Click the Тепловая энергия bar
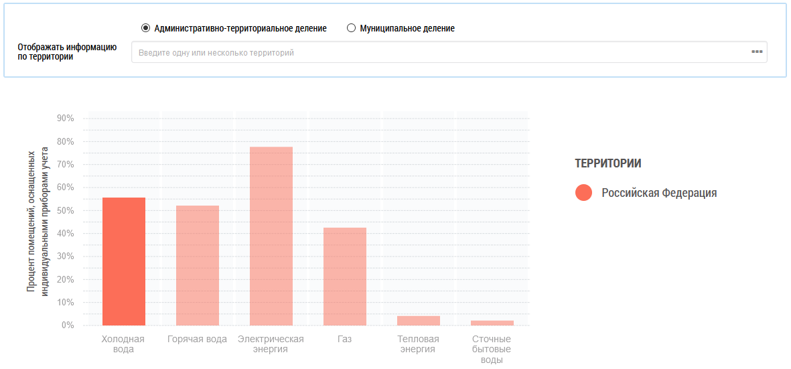Image resolution: width=791 pixels, height=369 pixels. [419, 321]
